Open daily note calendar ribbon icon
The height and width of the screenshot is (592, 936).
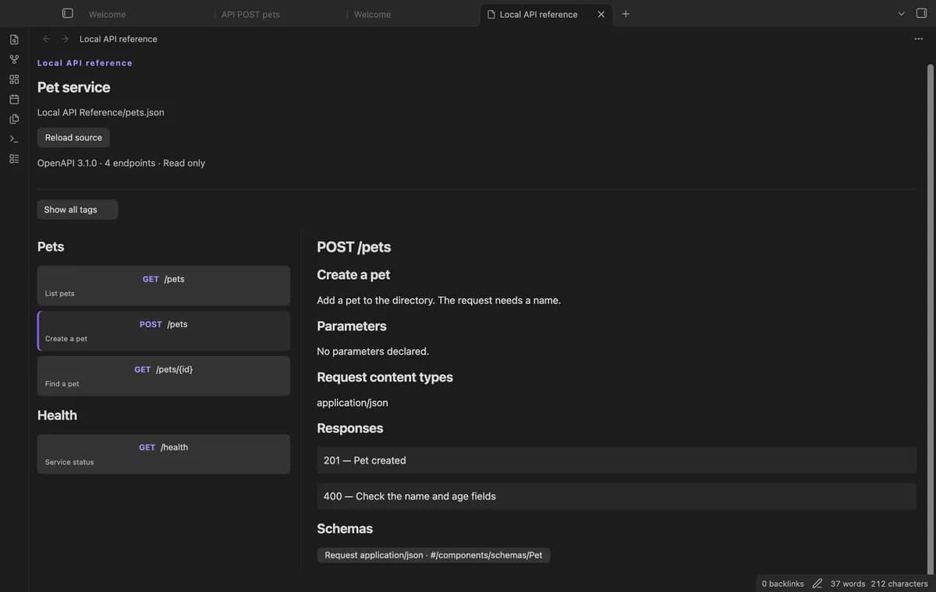(14, 99)
